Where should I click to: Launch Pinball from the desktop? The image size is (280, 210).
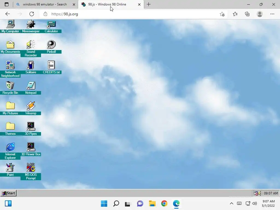[51, 47]
